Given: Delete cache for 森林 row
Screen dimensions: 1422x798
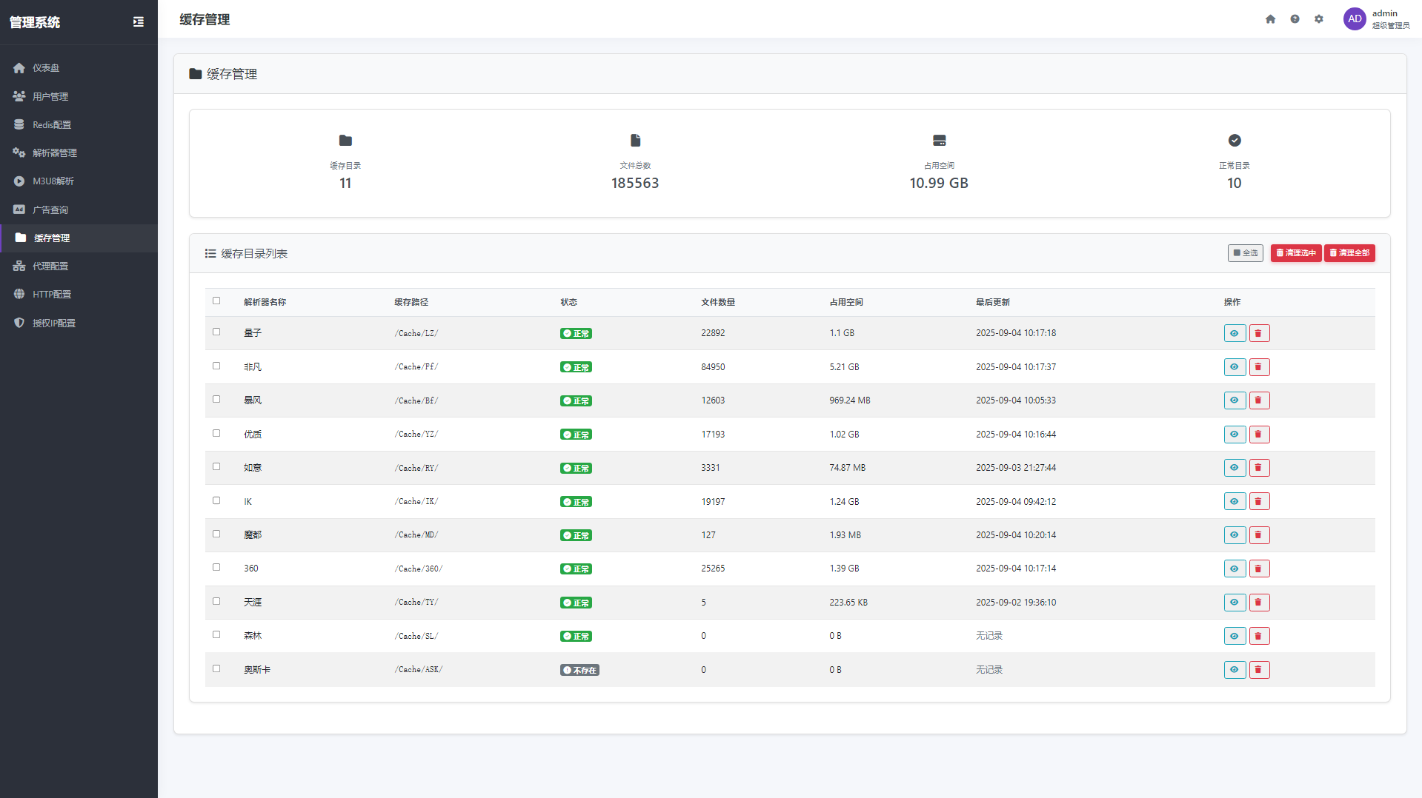Looking at the screenshot, I should point(1259,636).
